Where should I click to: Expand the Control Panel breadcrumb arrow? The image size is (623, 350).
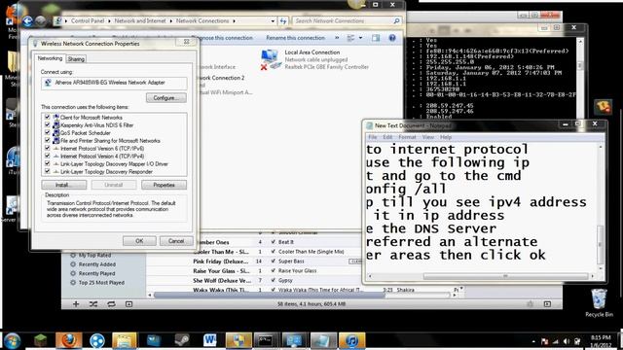point(109,21)
